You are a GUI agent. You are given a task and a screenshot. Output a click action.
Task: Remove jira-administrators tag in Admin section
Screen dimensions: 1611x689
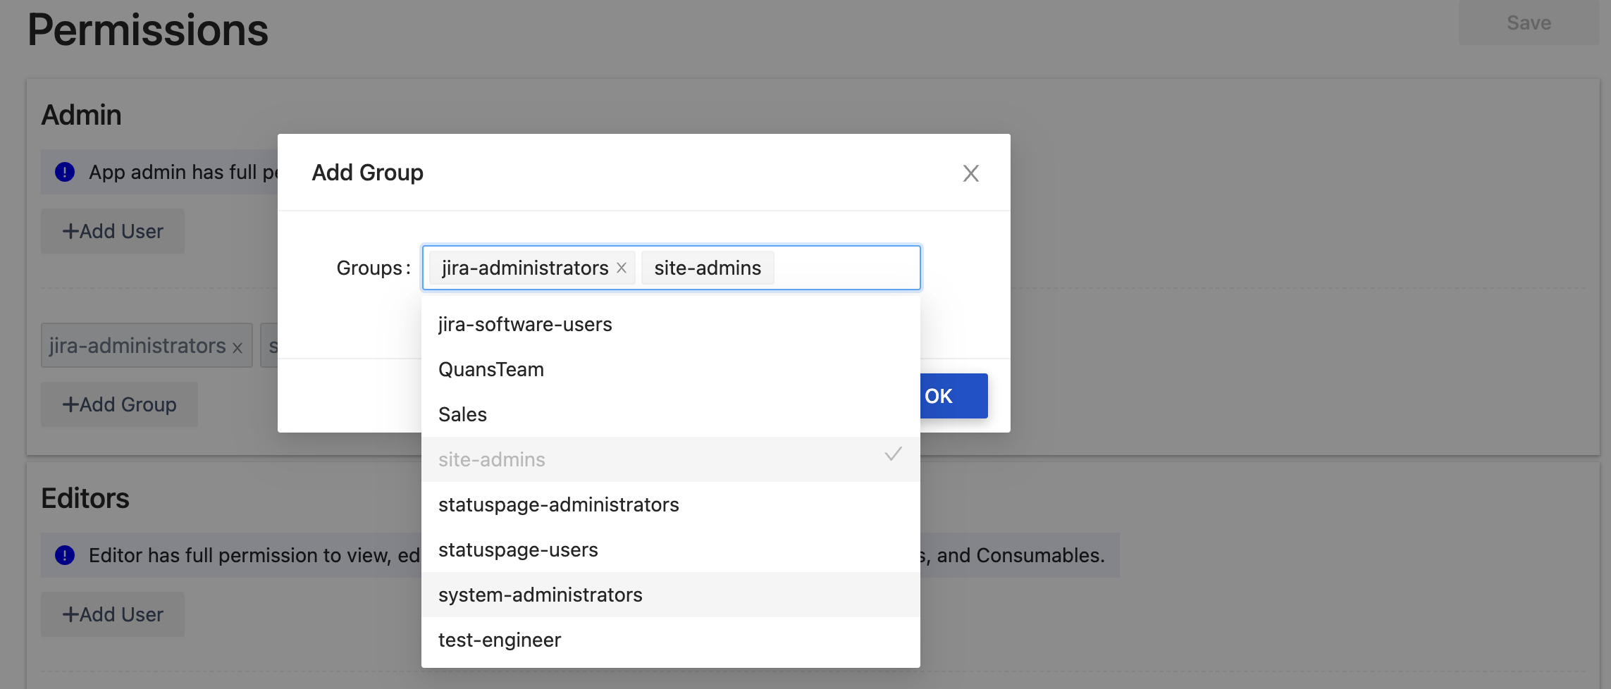(x=237, y=347)
